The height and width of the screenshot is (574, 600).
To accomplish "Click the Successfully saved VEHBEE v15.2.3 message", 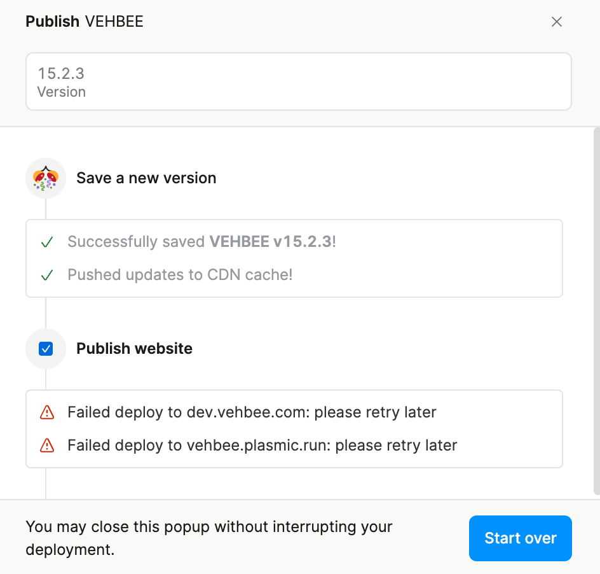I will pos(201,242).
